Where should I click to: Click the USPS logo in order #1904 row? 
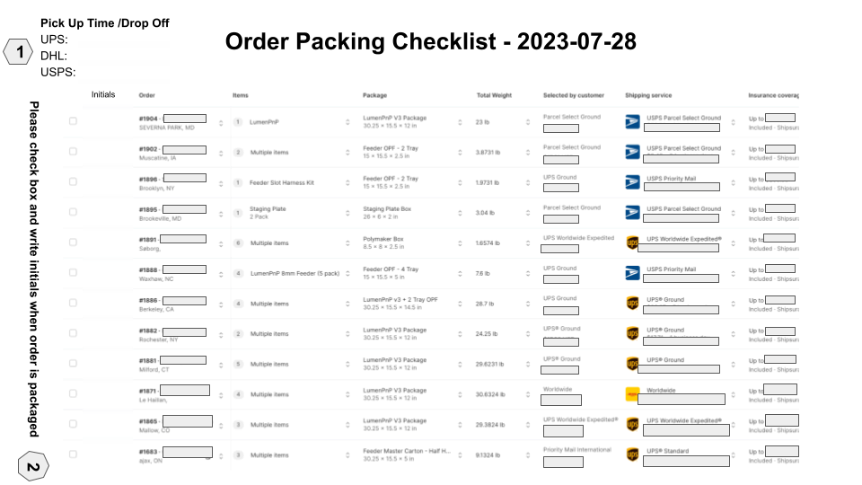pyautogui.click(x=632, y=121)
